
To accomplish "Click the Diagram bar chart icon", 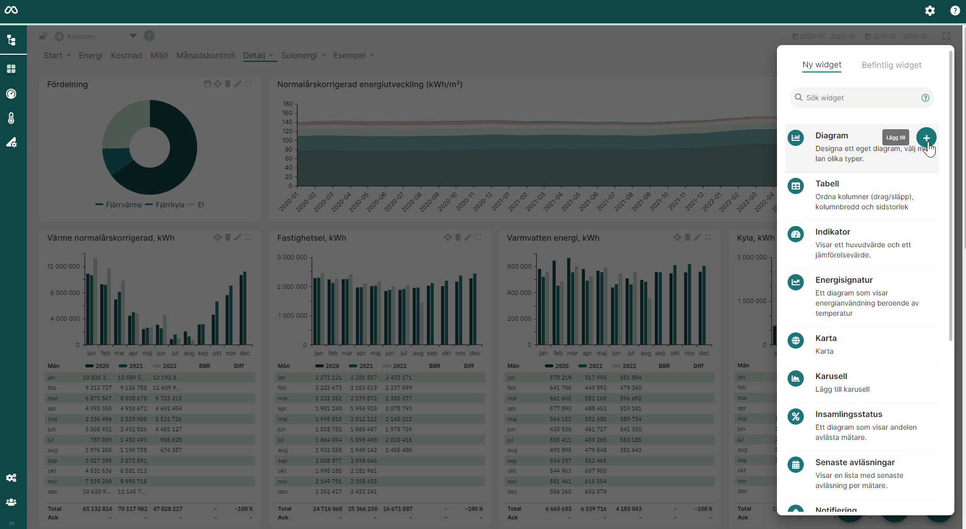I will pos(796,137).
